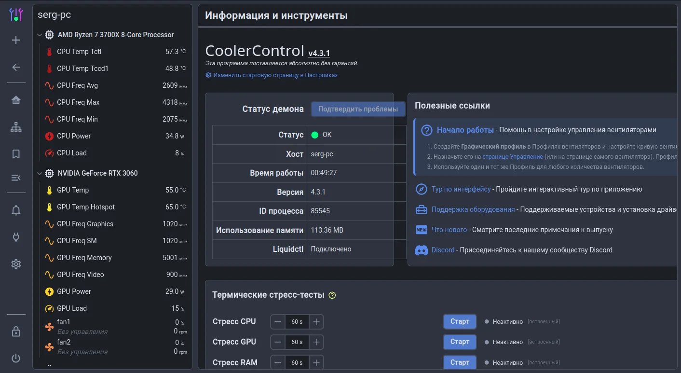
Task: Open the Поддержка оборудования link
Action: (x=473, y=209)
